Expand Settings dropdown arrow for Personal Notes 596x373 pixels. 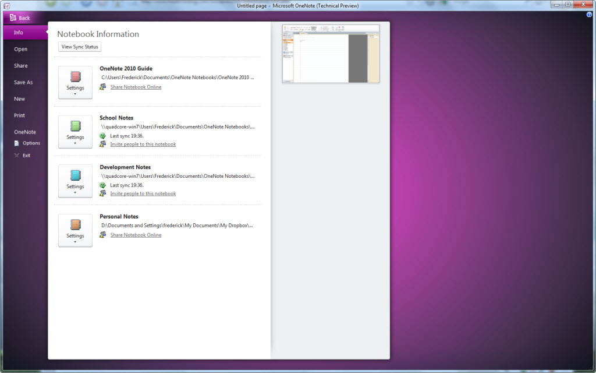pyautogui.click(x=75, y=242)
